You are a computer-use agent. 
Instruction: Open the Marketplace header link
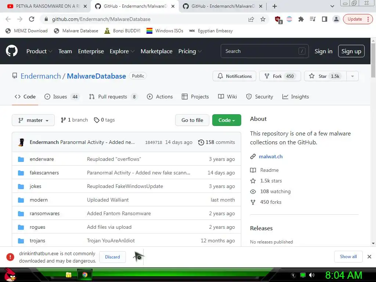click(x=156, y=51)
